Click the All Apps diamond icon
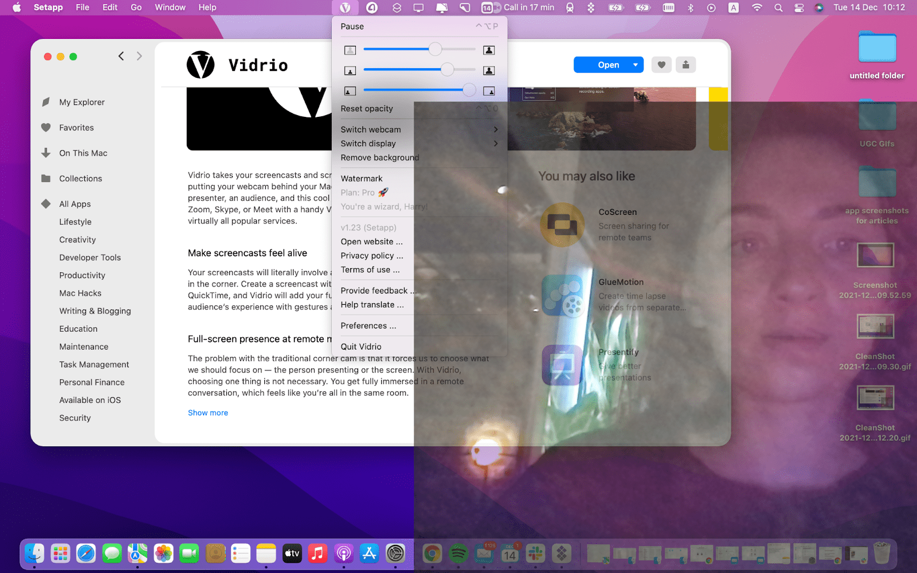Screen dimensions: 917x573 click(x=46, y=204)
